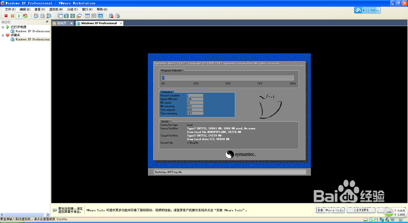This screenshot has height=223, width=408.
Task: Click the Unity mode toolbar icon
Action: point(79,16)
